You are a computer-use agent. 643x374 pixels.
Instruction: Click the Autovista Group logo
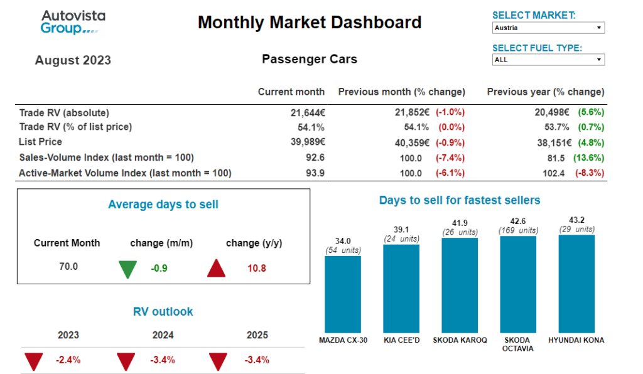[x=73, y=23]
